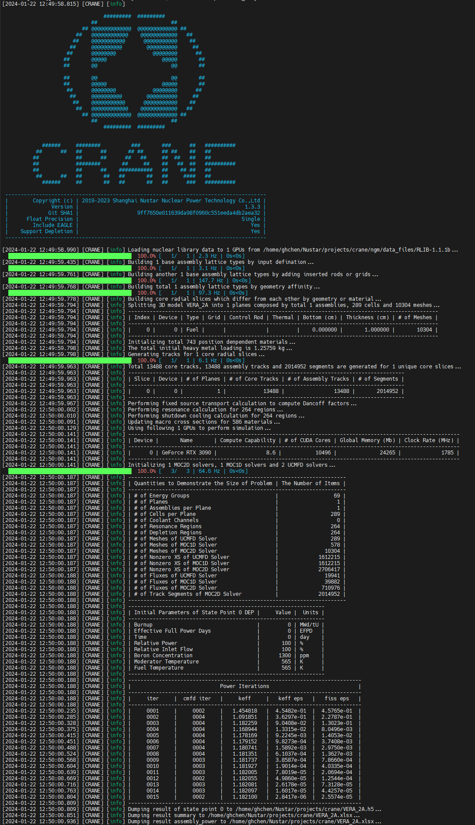The height and width of the screenshot is (825, 475).
Task: Click the 'Burnup' parameter row
Action: coord(226,625)
